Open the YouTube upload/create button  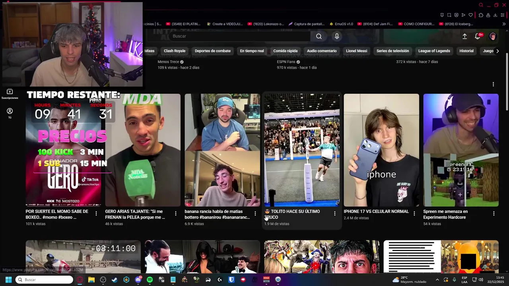[x=464, y=36]
